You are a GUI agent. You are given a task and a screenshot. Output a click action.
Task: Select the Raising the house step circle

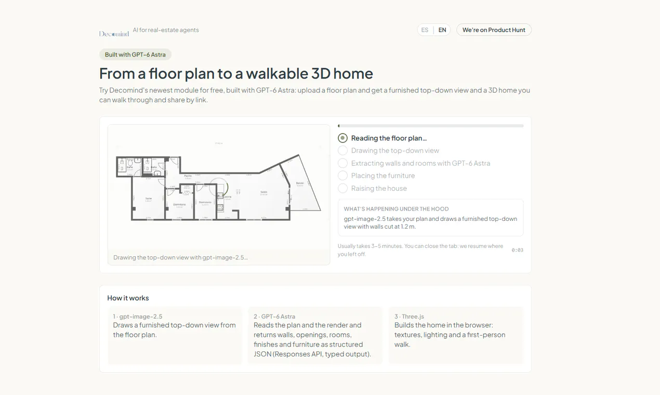click(x=342, y=188)
